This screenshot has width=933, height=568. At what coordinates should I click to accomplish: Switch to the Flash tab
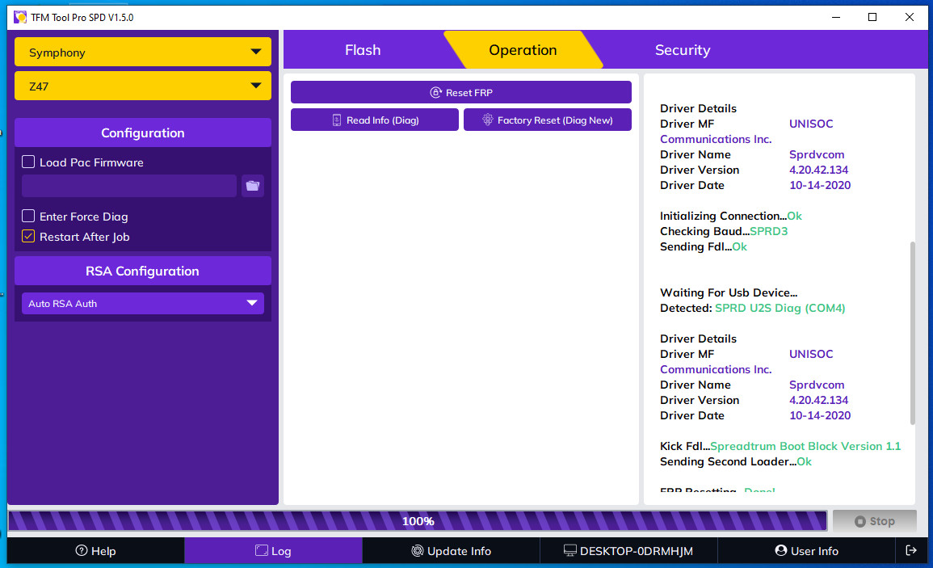pos(363,50)
